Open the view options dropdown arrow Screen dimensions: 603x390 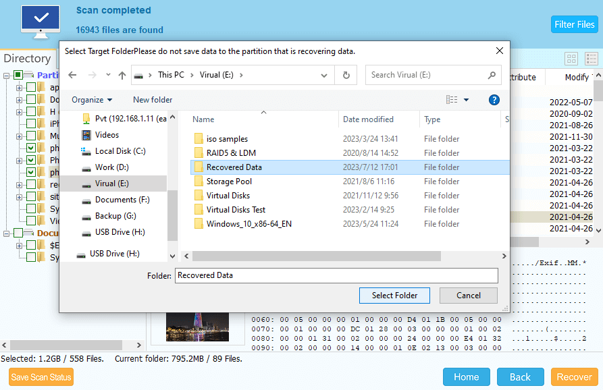(466, 100)
